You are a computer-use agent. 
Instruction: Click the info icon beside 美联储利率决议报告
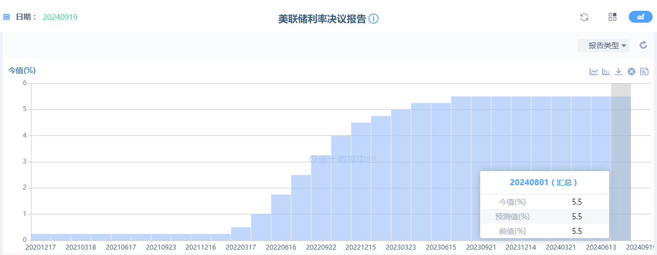tap(373, 18)
